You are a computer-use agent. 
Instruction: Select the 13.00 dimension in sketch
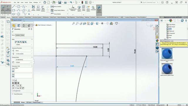pos(95,47)
